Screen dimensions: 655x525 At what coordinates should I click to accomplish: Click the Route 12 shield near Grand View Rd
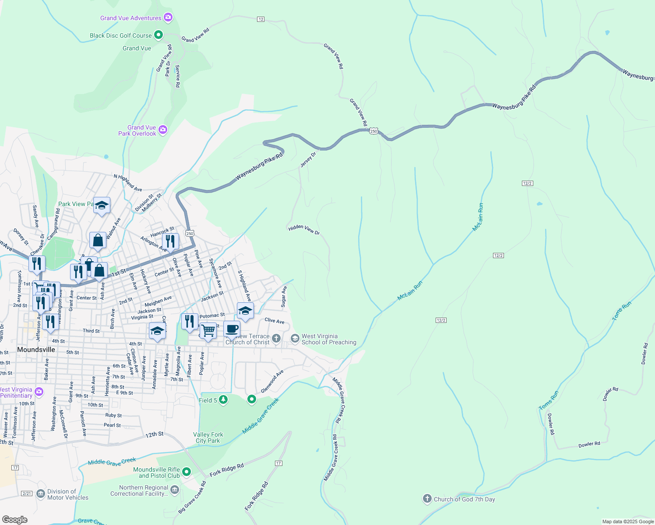point(261,19)
